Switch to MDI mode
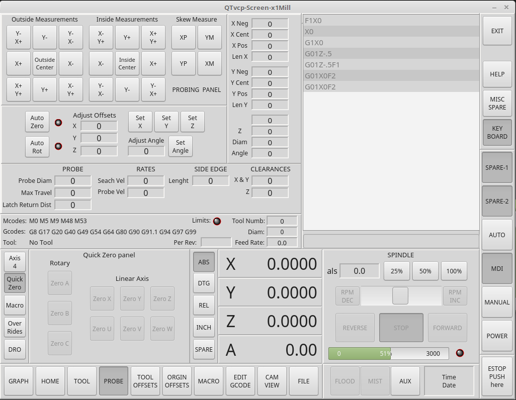This screenshot has height=400, width=516. tap(497, 269)
